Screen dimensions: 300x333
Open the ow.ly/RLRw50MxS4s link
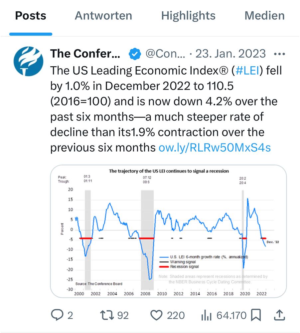click(x=215, y=148)
